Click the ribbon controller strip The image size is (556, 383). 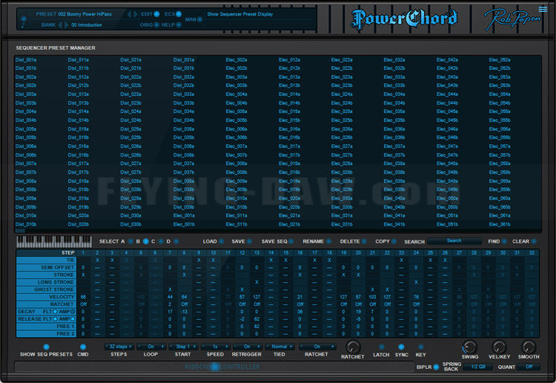pos(214,367)
